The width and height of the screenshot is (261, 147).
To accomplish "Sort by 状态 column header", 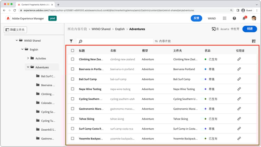I will 207,50.
